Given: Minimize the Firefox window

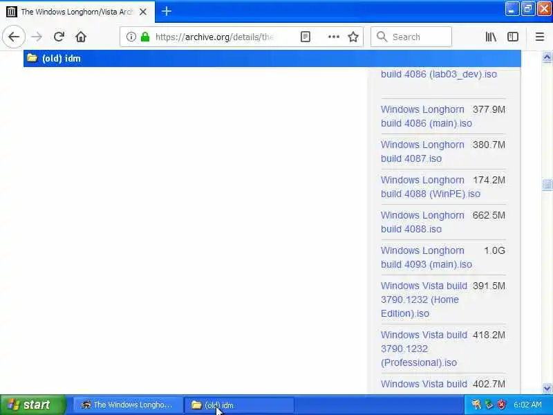Looking at the screenshot, I should click(x=512, y=9).
